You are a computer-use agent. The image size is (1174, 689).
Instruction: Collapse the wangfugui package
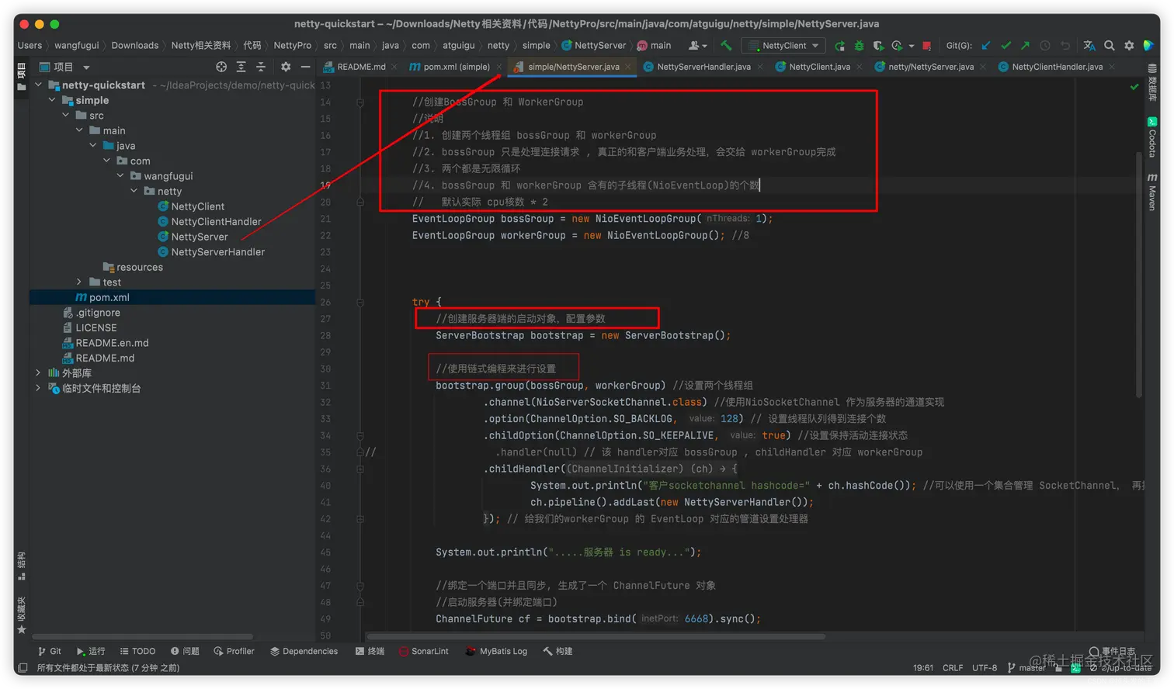120,176
